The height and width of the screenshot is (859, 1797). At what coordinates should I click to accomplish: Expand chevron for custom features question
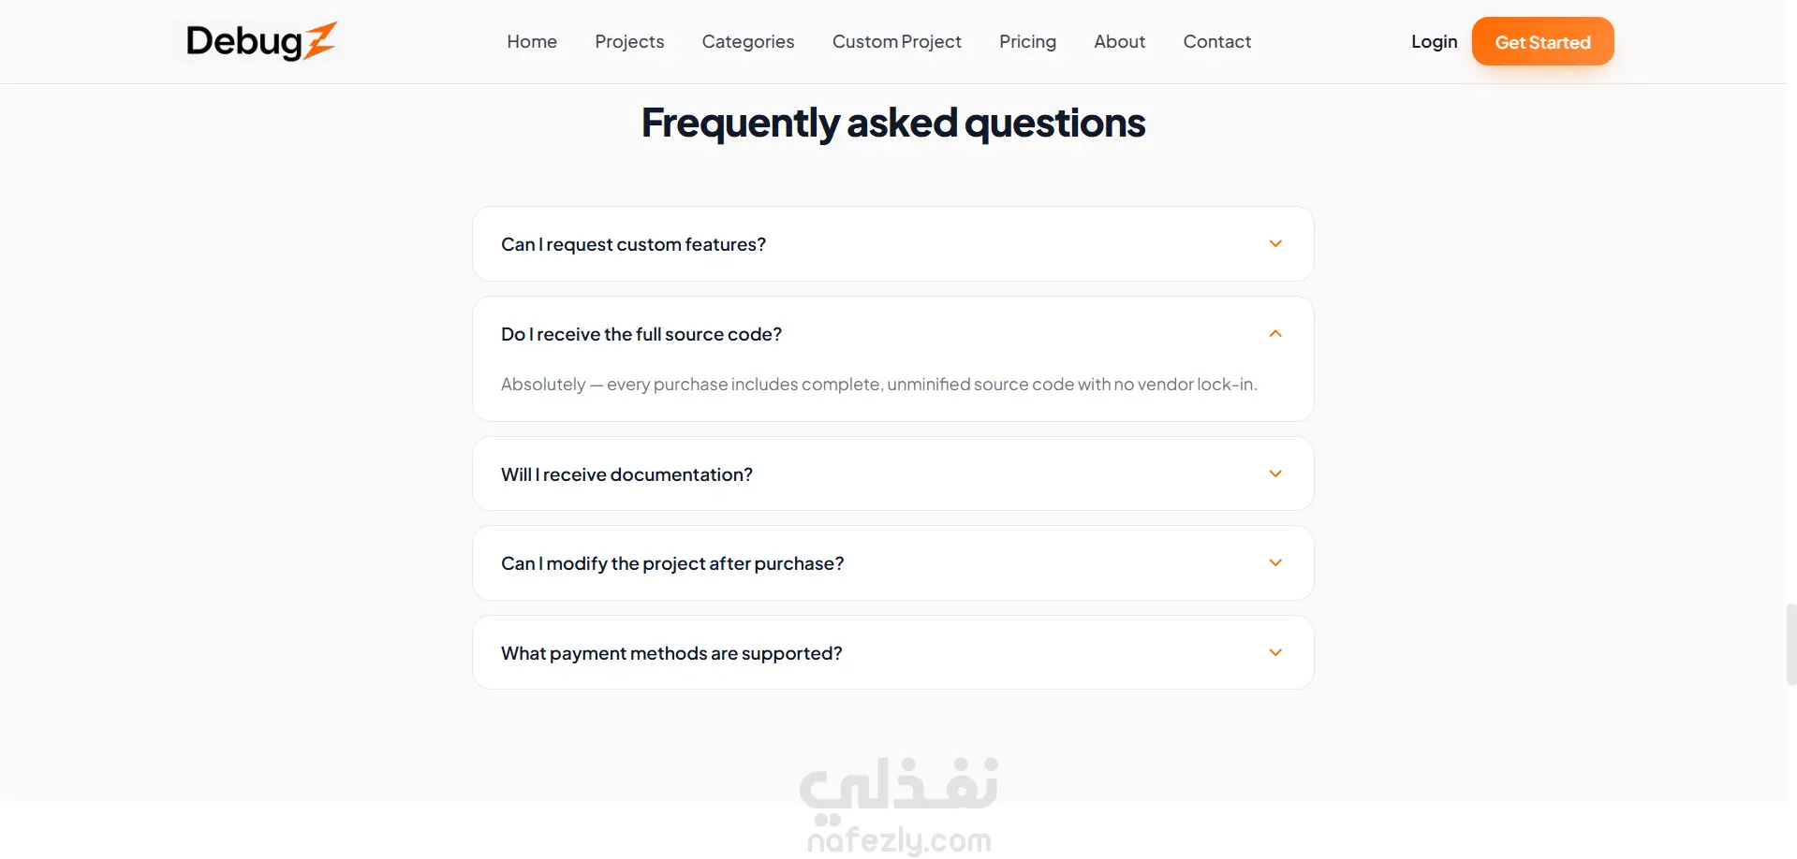tap(1275, 243)
